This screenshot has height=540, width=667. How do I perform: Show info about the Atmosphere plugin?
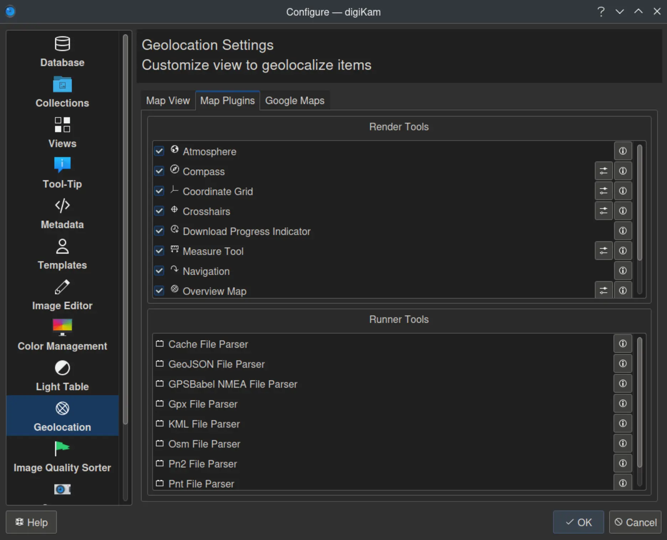[622, 151]
